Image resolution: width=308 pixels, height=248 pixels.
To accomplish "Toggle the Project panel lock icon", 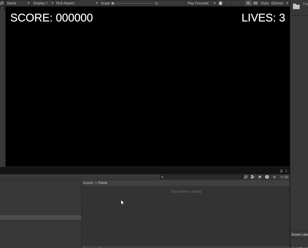I will tap(281, 171).
